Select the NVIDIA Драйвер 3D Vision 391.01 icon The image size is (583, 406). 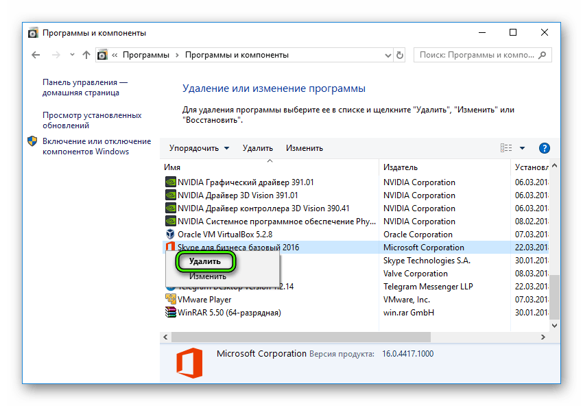point(170,195)
